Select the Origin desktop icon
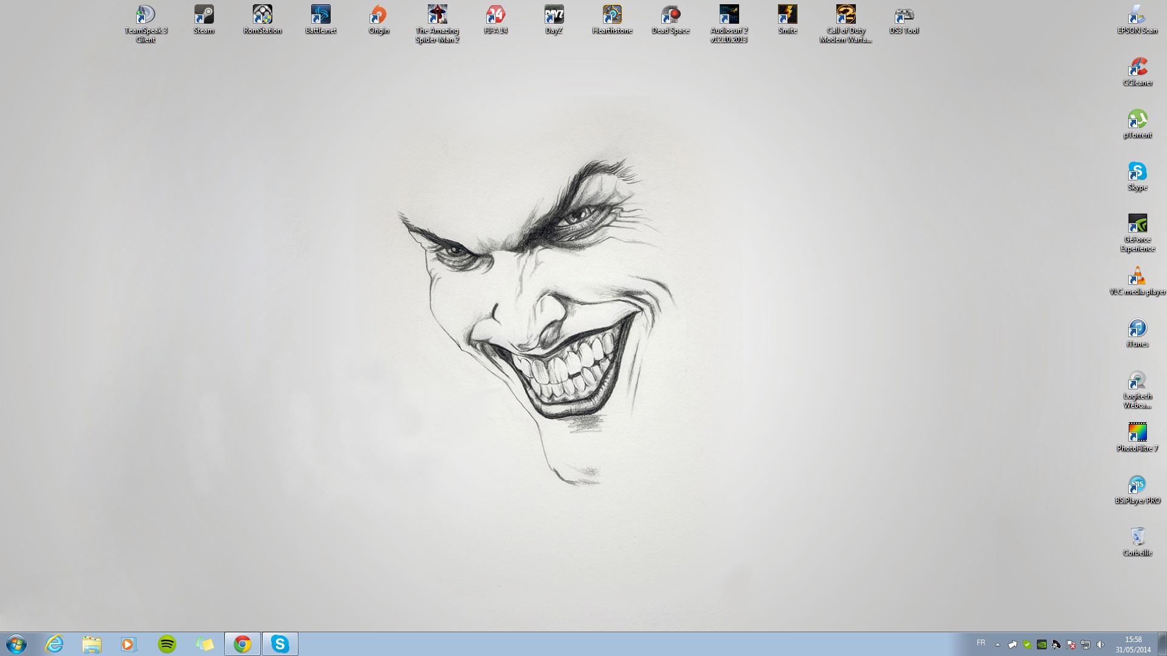 click(379, 19)
